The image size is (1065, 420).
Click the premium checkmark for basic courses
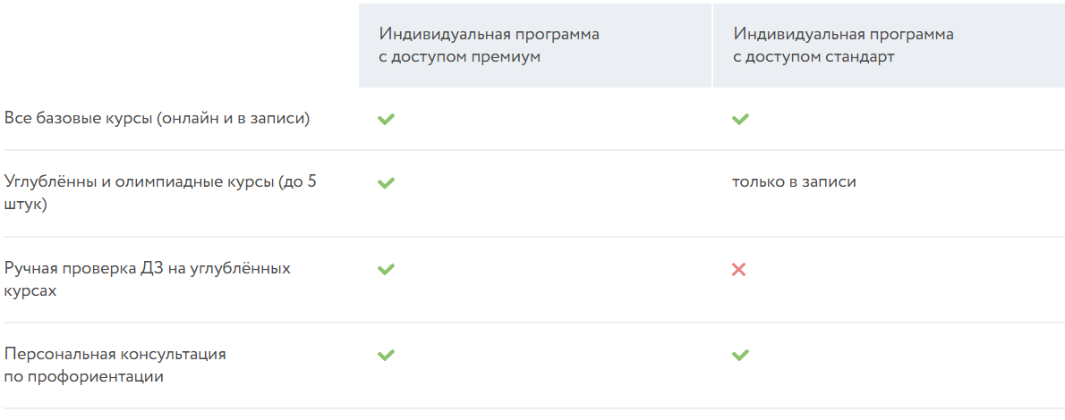coord(386,119)
